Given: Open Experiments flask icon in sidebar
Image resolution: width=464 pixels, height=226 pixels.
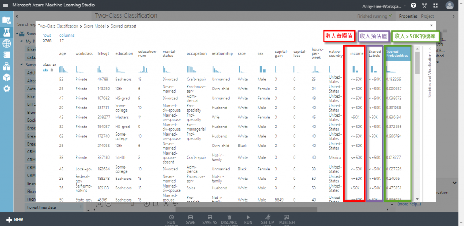Looking at the screenshot, I should 6,32.
